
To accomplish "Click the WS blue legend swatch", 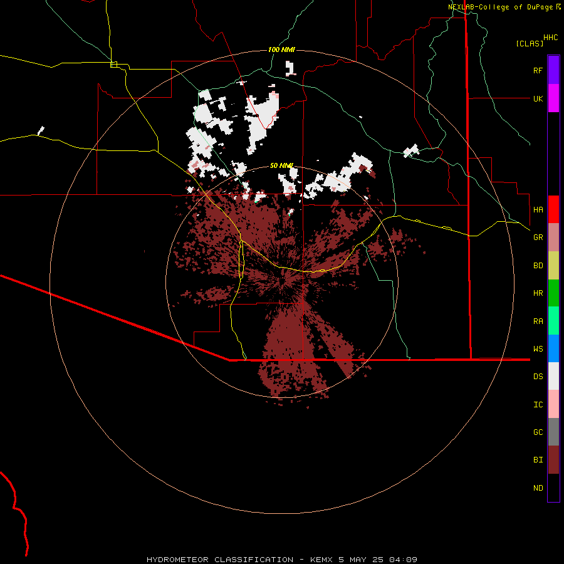I will (553, 348).
